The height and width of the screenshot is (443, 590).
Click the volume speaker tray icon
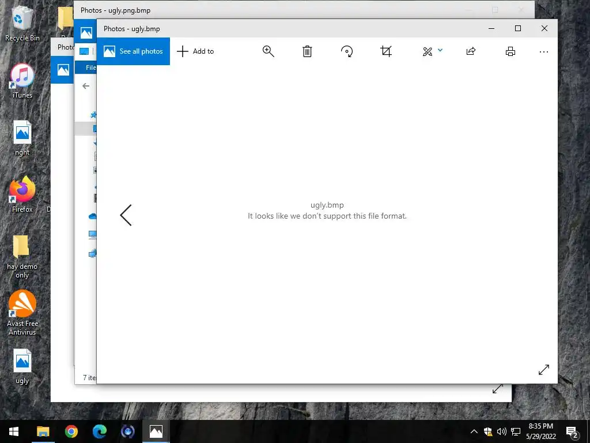click(x=502, y=431)
